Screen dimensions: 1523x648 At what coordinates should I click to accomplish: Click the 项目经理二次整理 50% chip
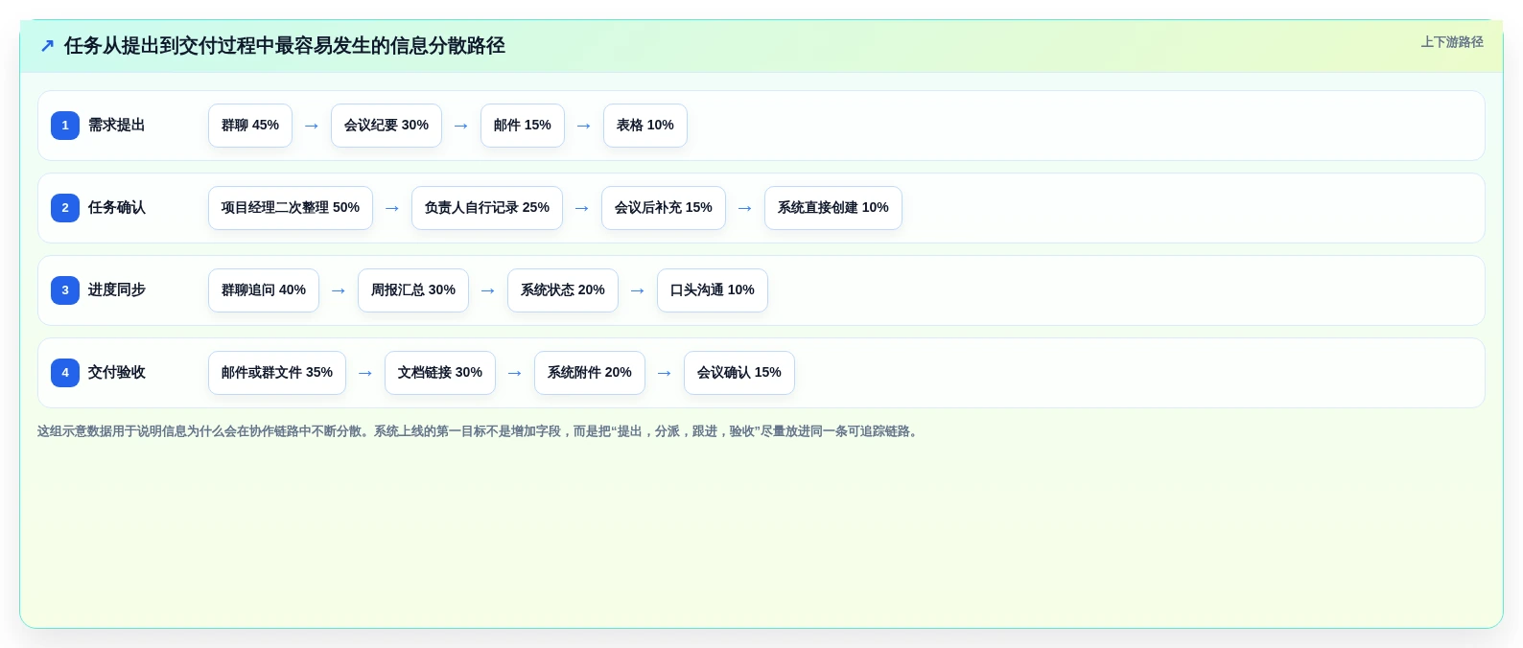[x=291, y=208]
